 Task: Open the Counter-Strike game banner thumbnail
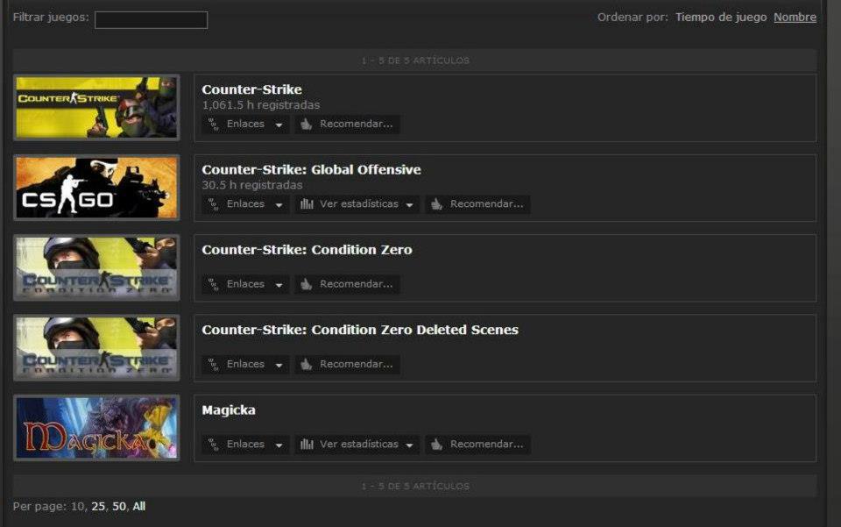click(x=96, y=107)
